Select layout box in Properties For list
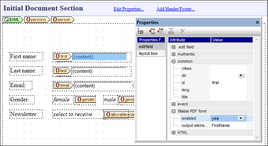268x146 pixels. click(x=151, y=53)
